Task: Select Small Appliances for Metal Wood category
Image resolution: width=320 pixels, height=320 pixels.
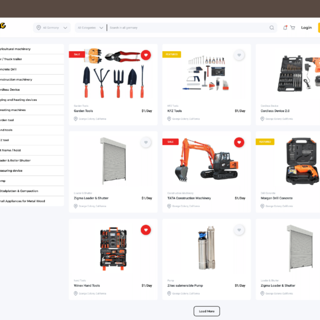Action: (32, 201)
